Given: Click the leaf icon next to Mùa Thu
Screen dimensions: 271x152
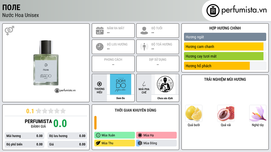Looking at the screenshot, I should pyautogui.click(x=98, y=143).
